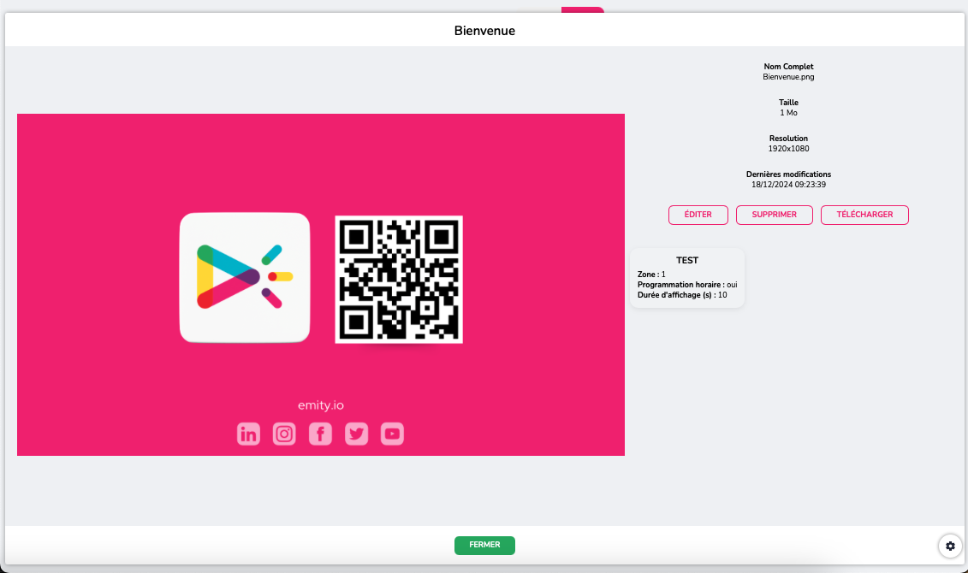Click the ÉDITER button
The image size is (968, 573).
point(698,215)
